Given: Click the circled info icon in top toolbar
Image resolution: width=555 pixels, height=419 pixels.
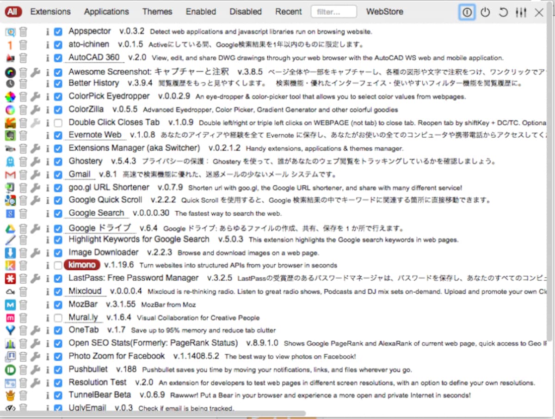Looking at the screenshot, I should [467, 12].
